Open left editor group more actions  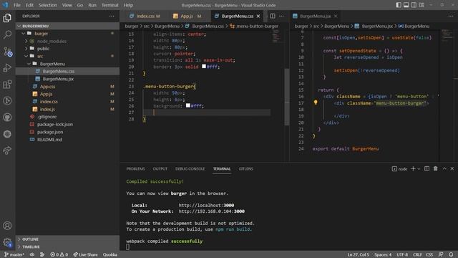pos(281,16)
